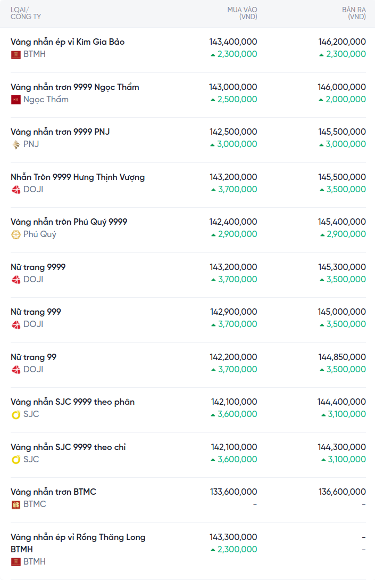Open Nhẫn Tròn 9999 Hưng Thịnh Vượng
The width and height of the screenshot is (375, 580).
pos(78,177)
